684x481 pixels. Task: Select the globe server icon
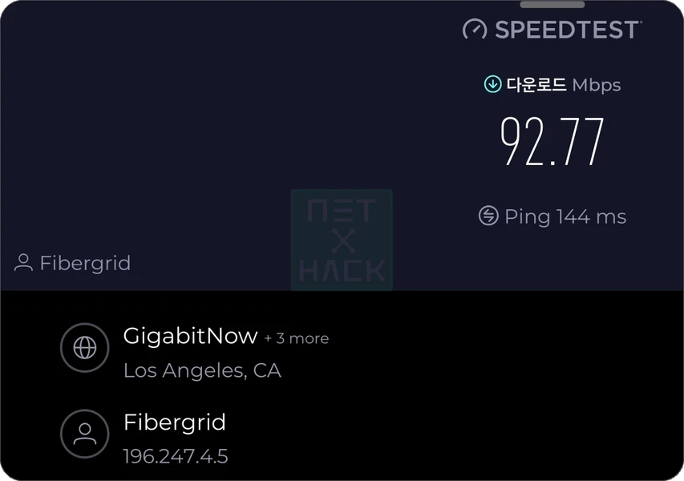click(x=84, y=347)
